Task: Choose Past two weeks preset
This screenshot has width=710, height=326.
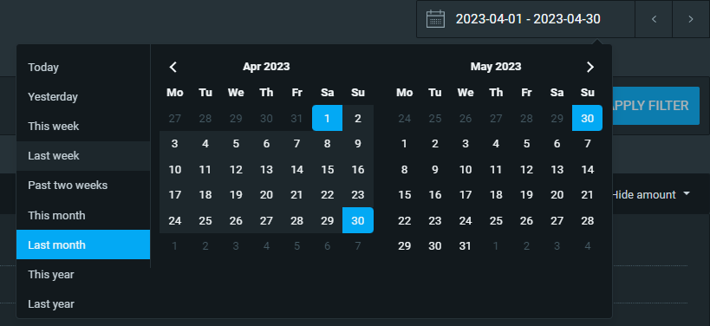Action: [x=83, y=186]
